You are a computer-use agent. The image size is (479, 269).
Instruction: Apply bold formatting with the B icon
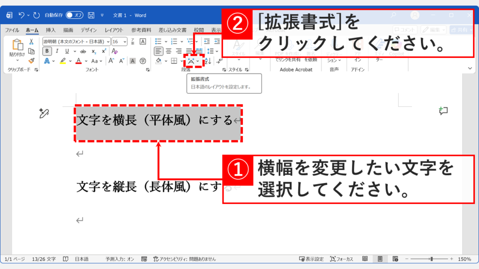(x=47, y=51)
